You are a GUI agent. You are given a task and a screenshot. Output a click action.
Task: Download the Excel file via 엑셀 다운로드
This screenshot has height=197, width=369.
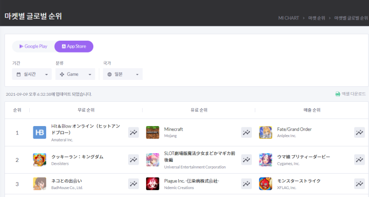(x=351, y=94)
